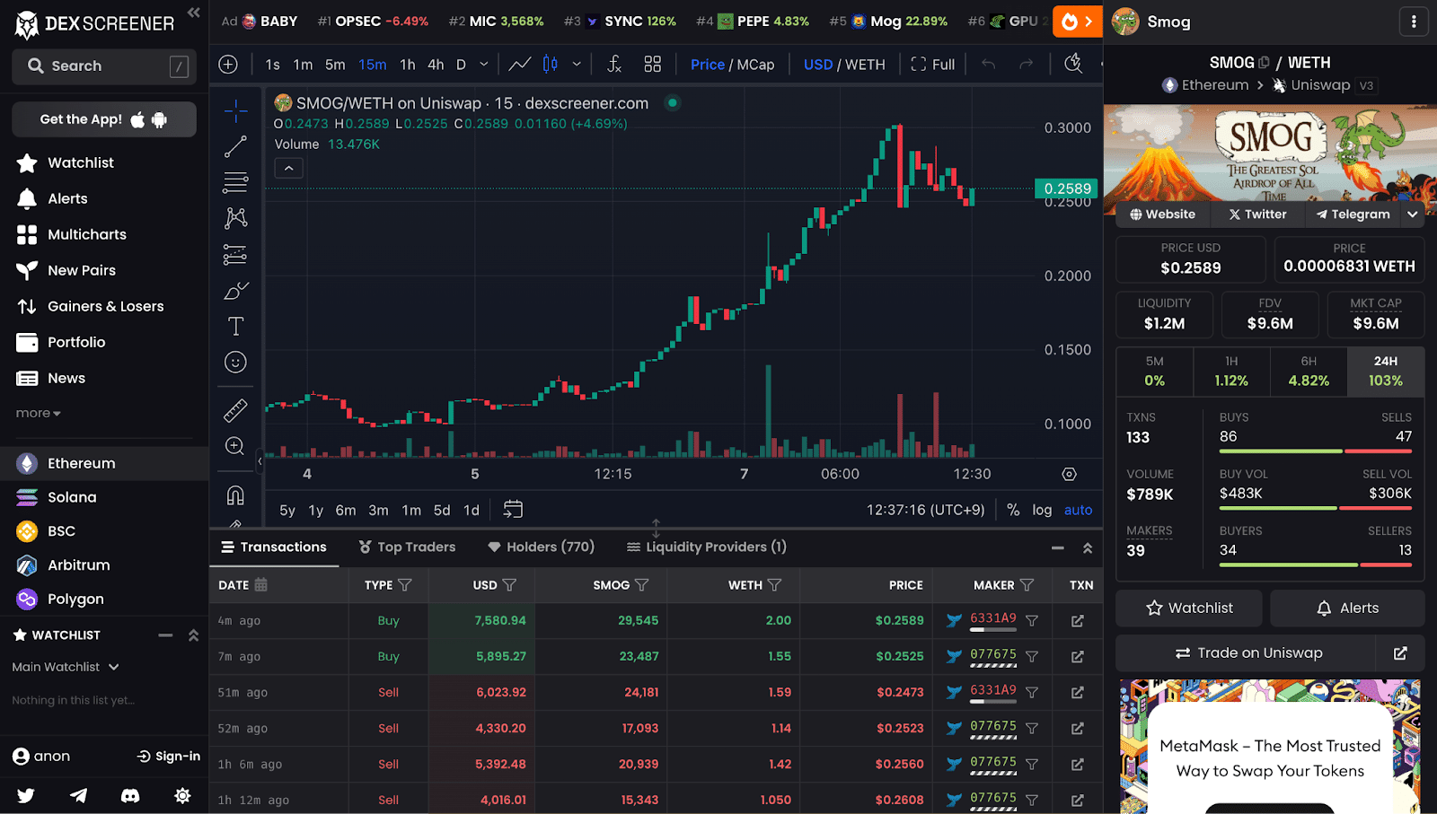The width and height of the screenshot is (1437, 814).
Task: Toggle chart denomination to WETH
Action: (x=865, y=65)
